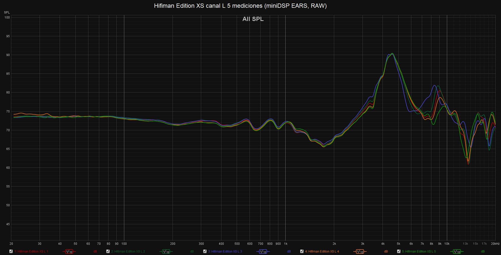Select the '1: Hifiman Edition XS L 1' legend label
The image size is (501, 255).
click(31, 251)
